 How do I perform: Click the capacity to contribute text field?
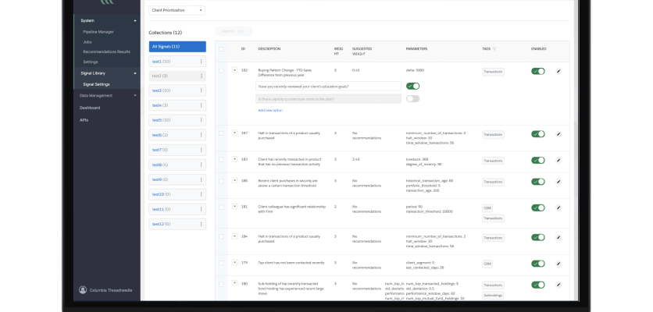point(328,98)
